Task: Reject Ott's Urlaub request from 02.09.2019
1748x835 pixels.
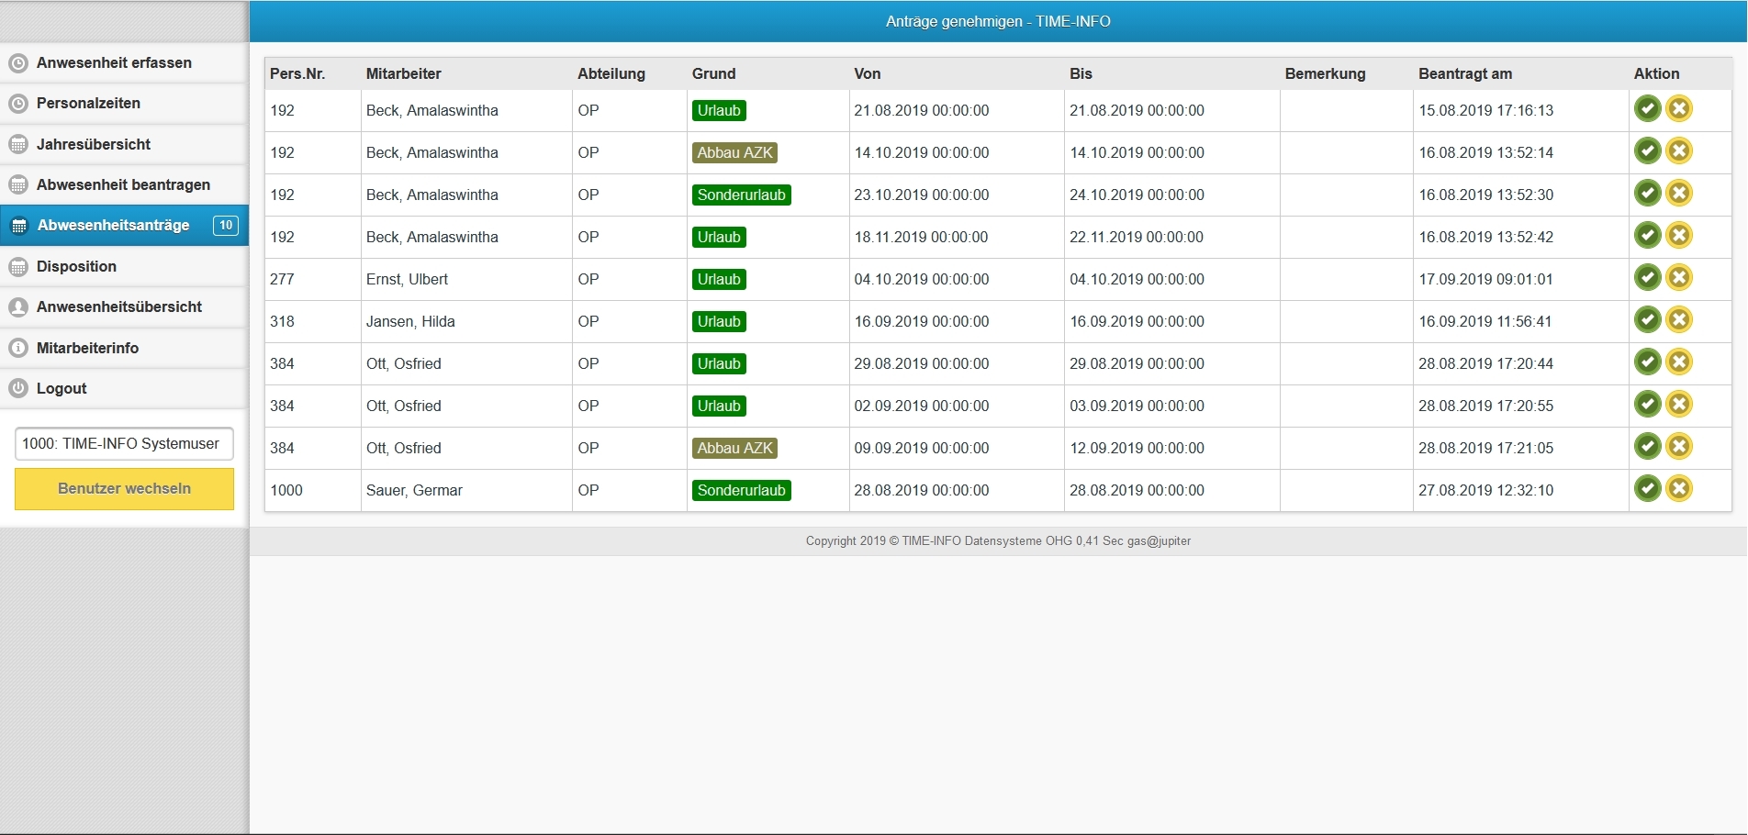Action: coord(1679,405)
